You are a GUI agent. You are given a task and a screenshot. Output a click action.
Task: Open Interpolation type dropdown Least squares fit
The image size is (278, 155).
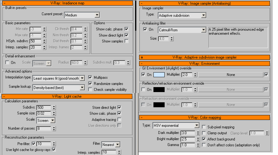(59, 78)
